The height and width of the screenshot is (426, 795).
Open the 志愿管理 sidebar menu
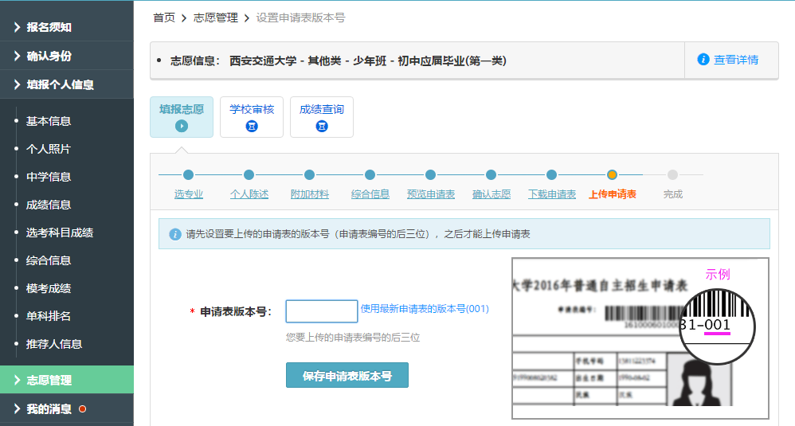pos(66,380)
